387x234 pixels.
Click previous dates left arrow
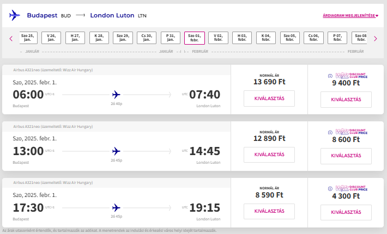(10, 38)
